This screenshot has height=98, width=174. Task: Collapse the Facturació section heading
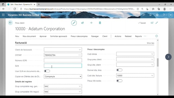tap(21, 43)
